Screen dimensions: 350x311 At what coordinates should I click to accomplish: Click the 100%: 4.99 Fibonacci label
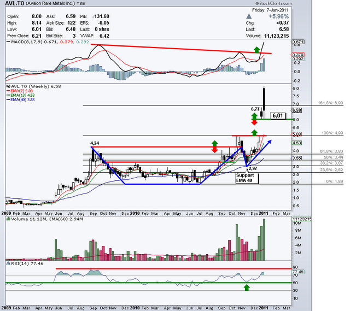(332, 133)
